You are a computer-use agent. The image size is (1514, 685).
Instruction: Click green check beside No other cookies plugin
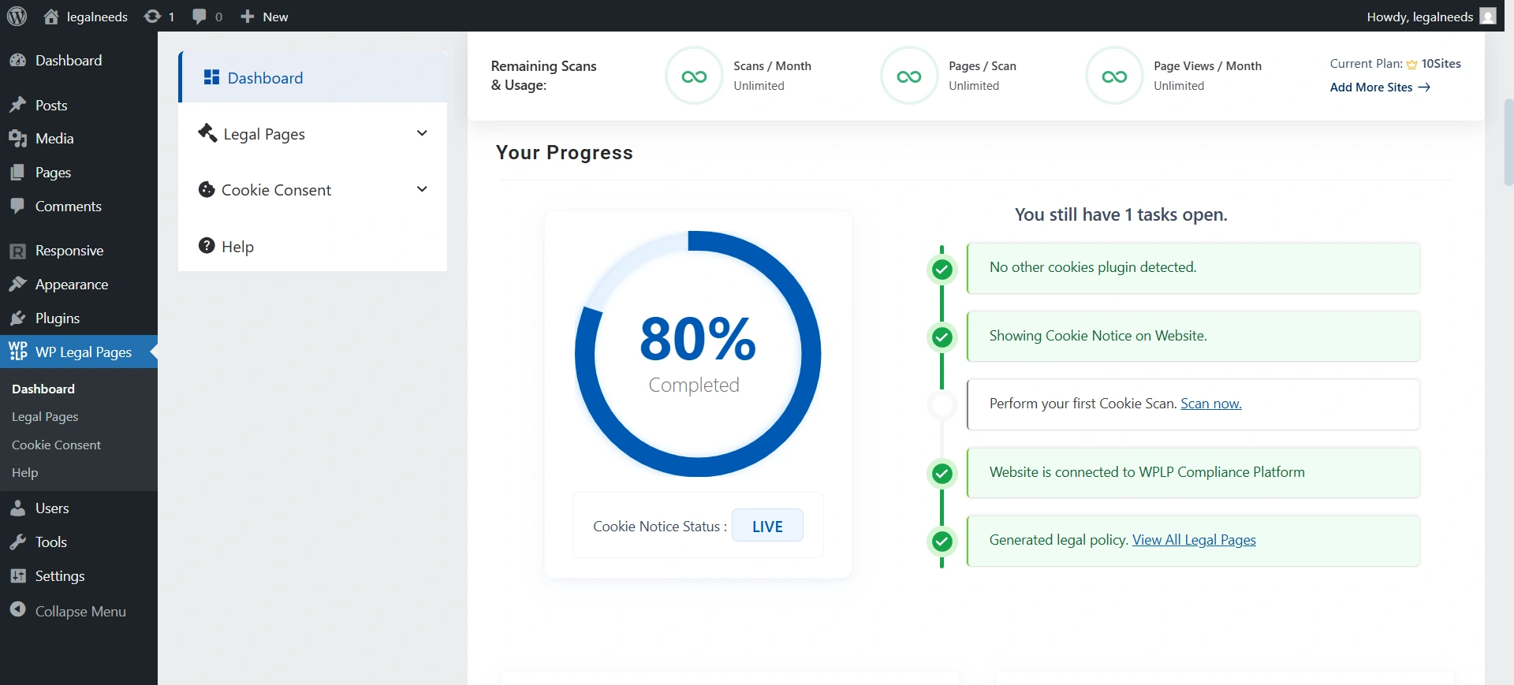coord(942,270)
